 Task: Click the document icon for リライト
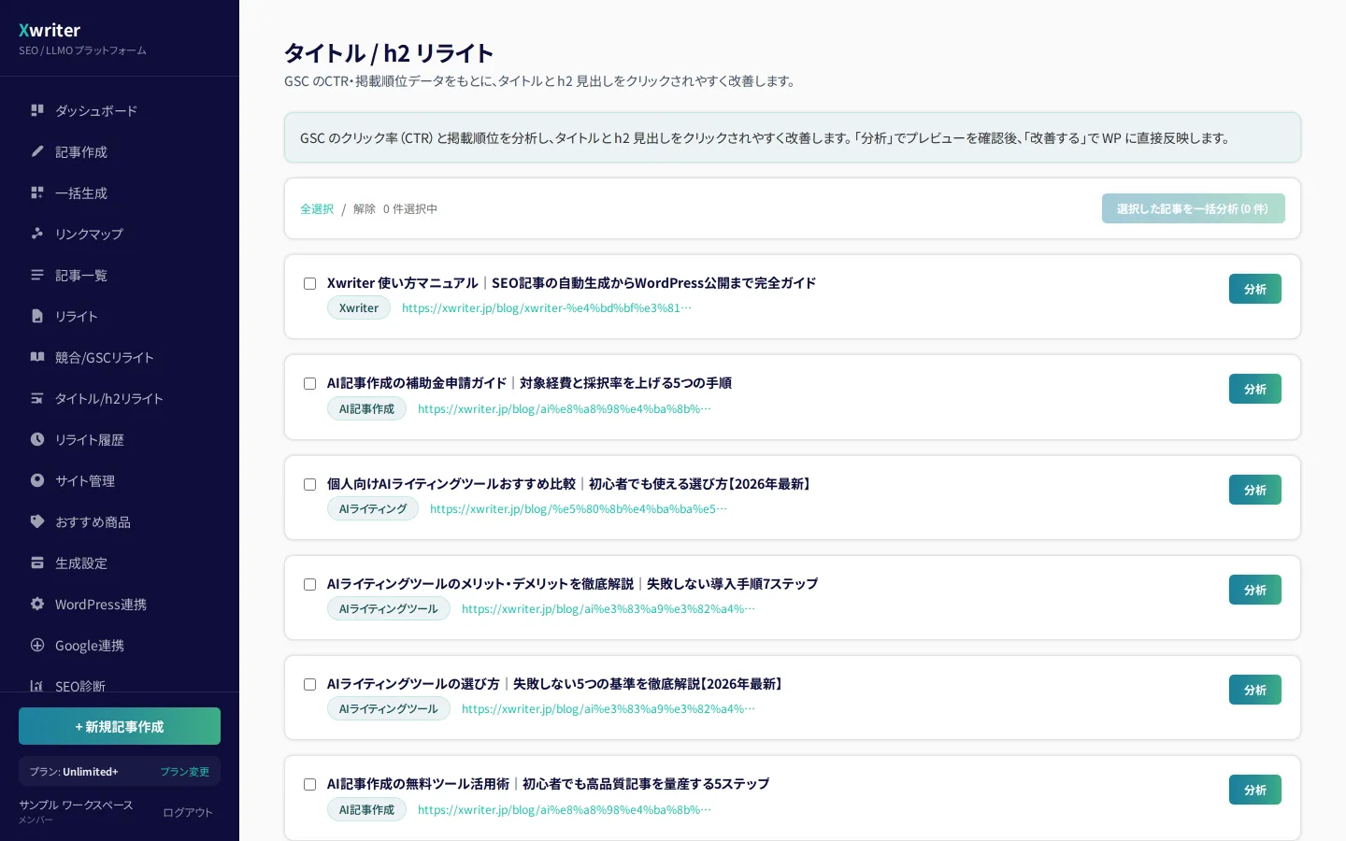click(37, 316)
